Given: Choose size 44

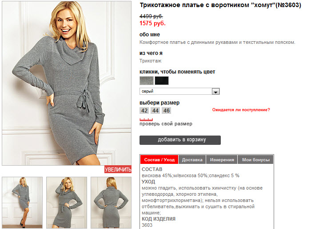Looking at the screenshot, I should 155,111.
